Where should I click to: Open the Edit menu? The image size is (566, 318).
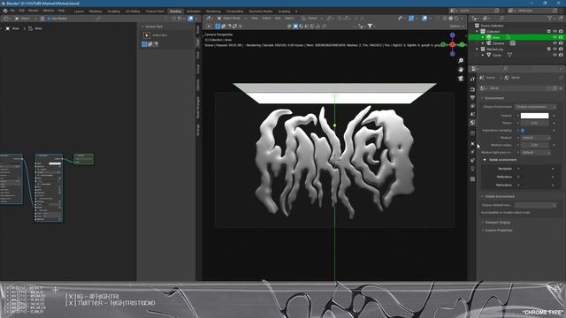click(21, 11)
